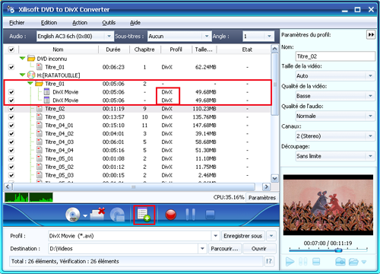This screenshot has height=274, width=380.
Task: Click the list scroll down arrow
Action: tap(274, 178)
